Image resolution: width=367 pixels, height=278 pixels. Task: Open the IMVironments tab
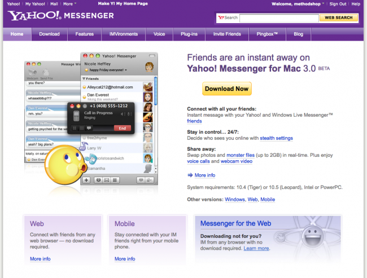tap(124, 34)
